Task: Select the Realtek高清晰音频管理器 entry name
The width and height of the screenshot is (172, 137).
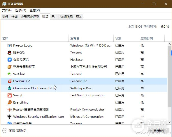Action: (x=31, y=110)
